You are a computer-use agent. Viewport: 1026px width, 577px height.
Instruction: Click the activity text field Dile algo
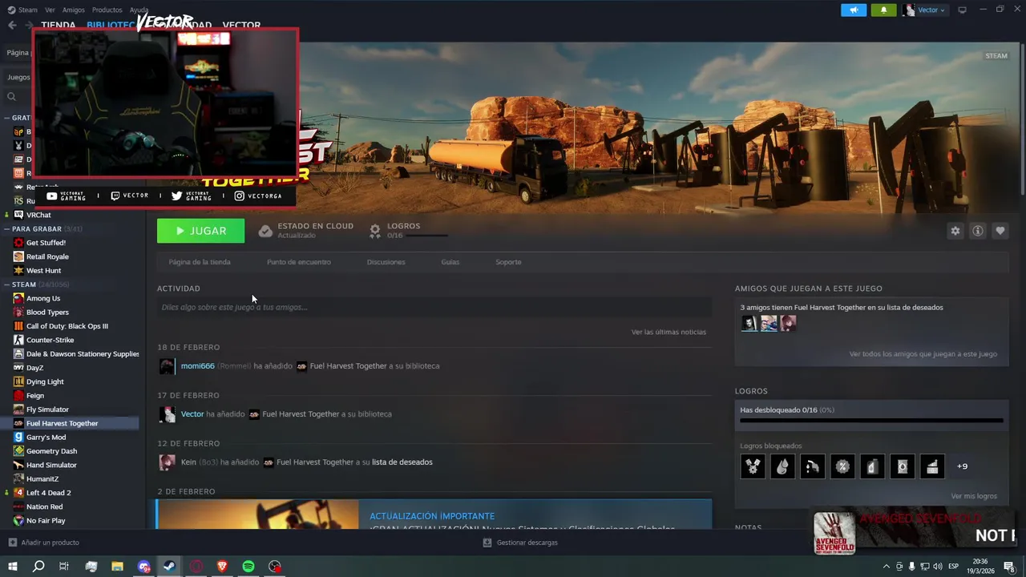434,307
